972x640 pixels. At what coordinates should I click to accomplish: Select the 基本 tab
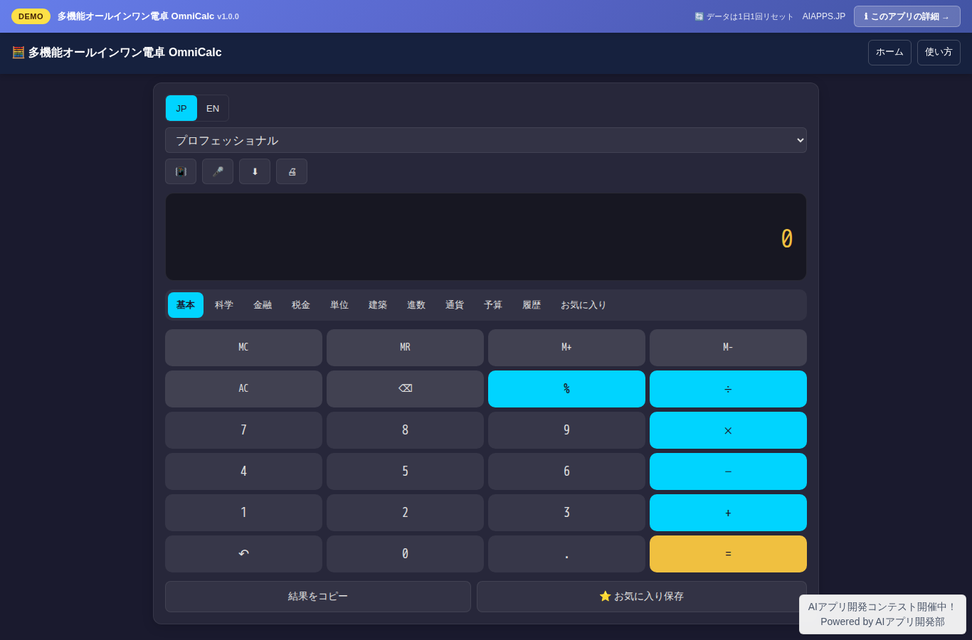pos(186,305)
